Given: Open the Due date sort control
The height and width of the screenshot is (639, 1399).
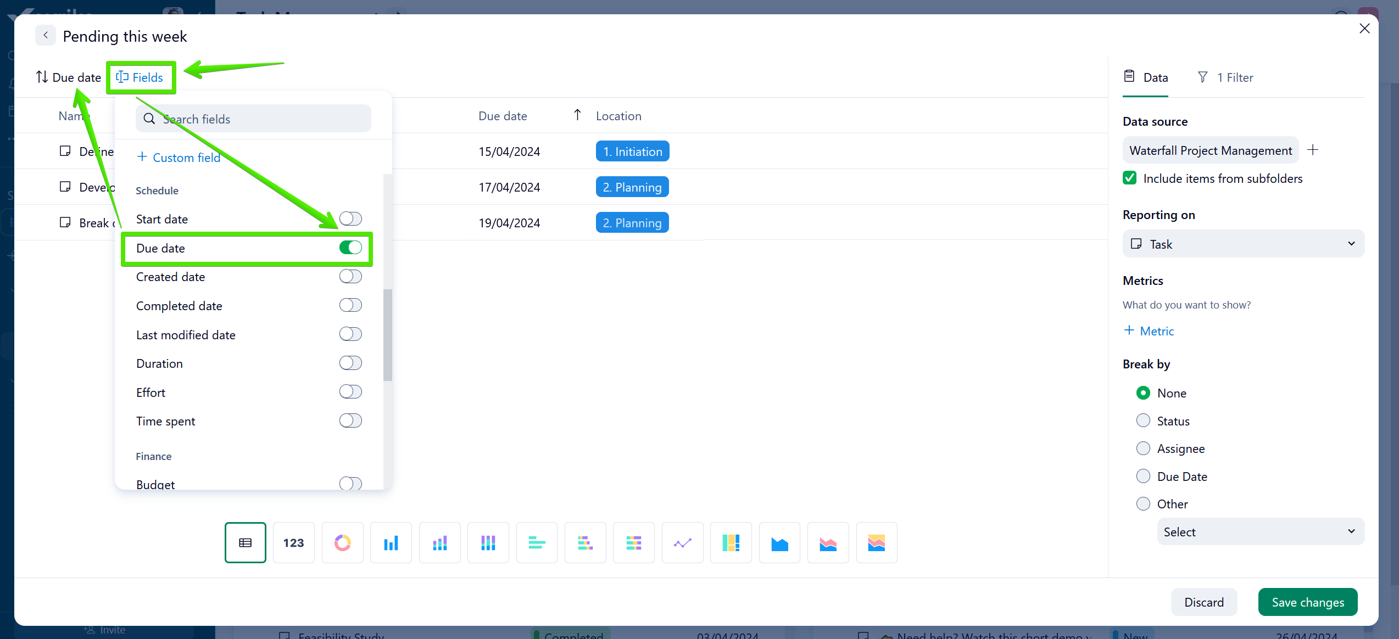Looking at the screenshot, I should pos(69,77).
